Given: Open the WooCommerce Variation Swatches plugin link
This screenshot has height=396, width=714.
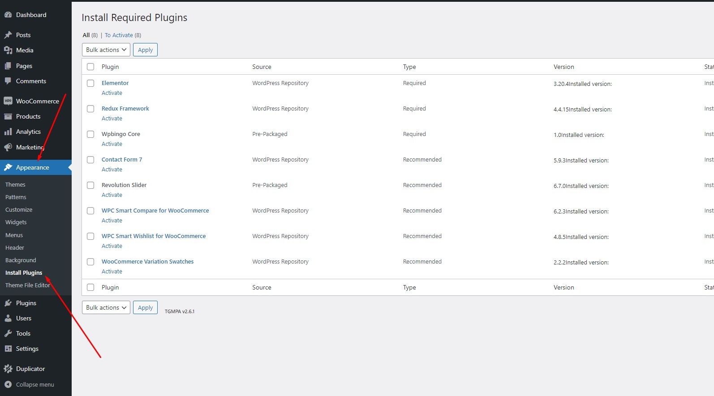Looking at the screenshot, I should [147, 262].
